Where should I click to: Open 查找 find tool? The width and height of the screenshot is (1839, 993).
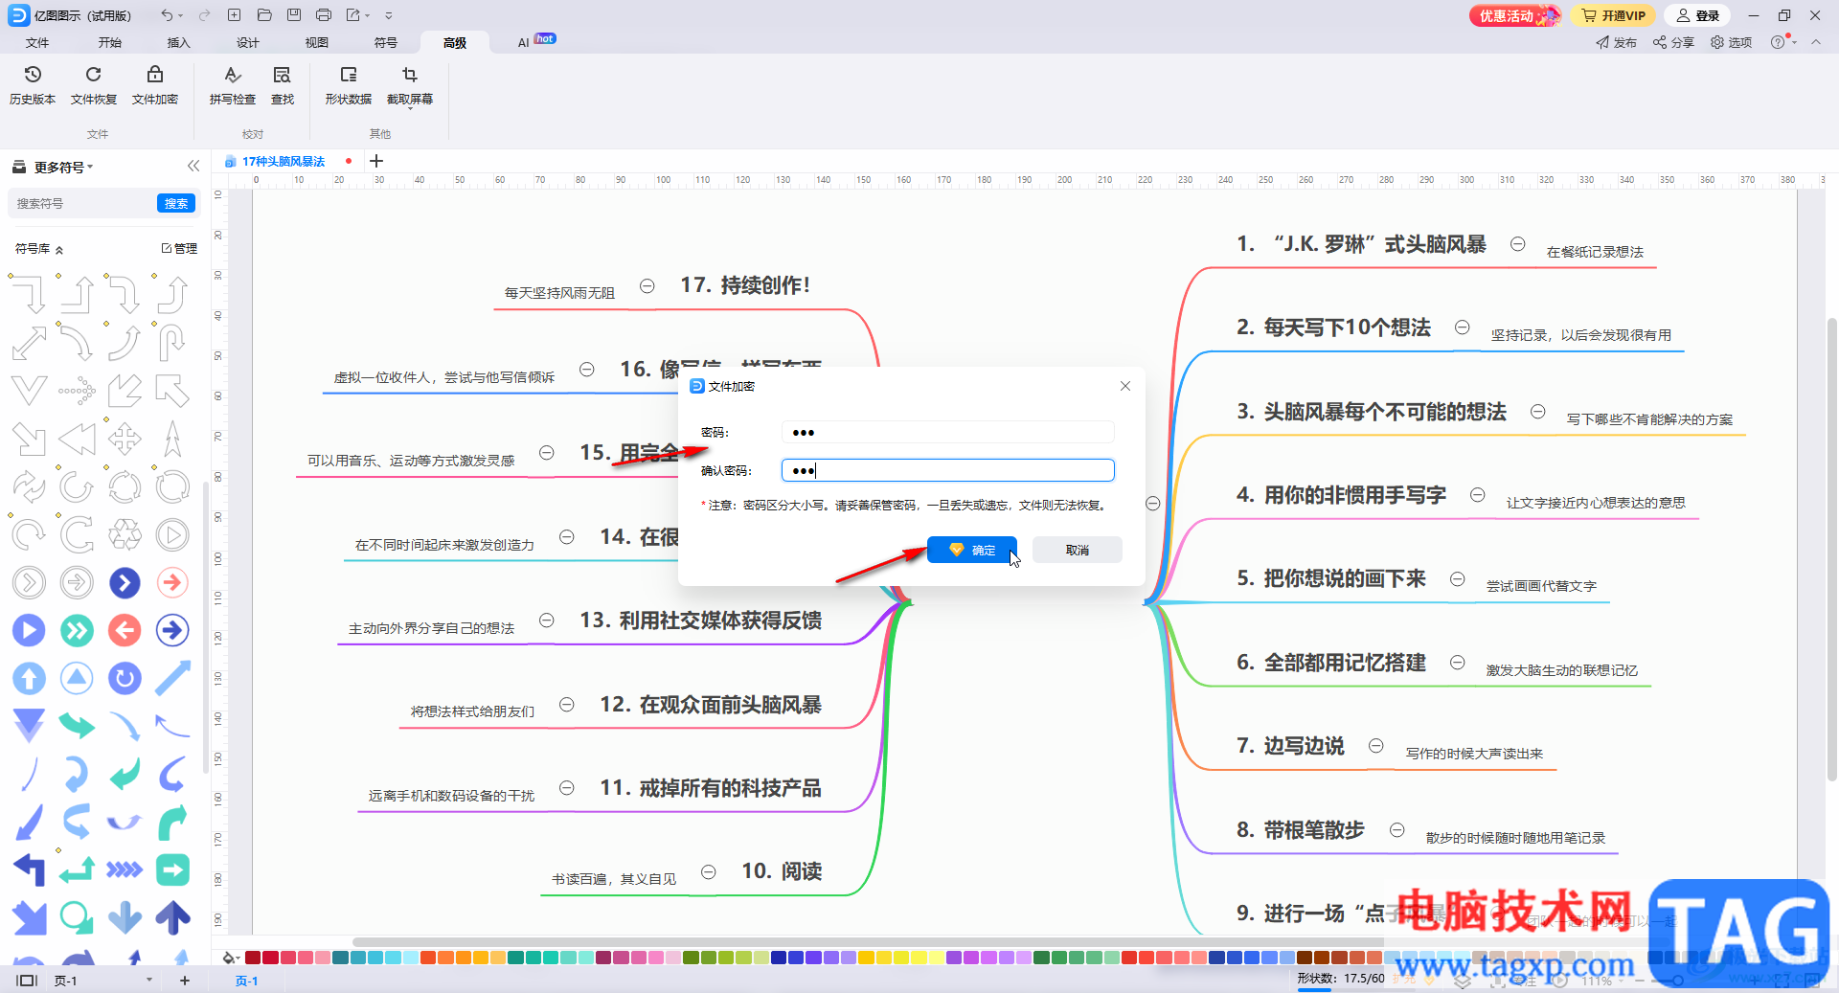(x=283, y=84)
